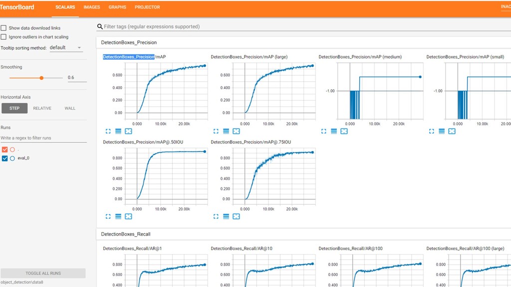Open Tooltip sorting method dropdown
Image resolution: width=511 pixels, height=287 pixels.
point(65,47)
